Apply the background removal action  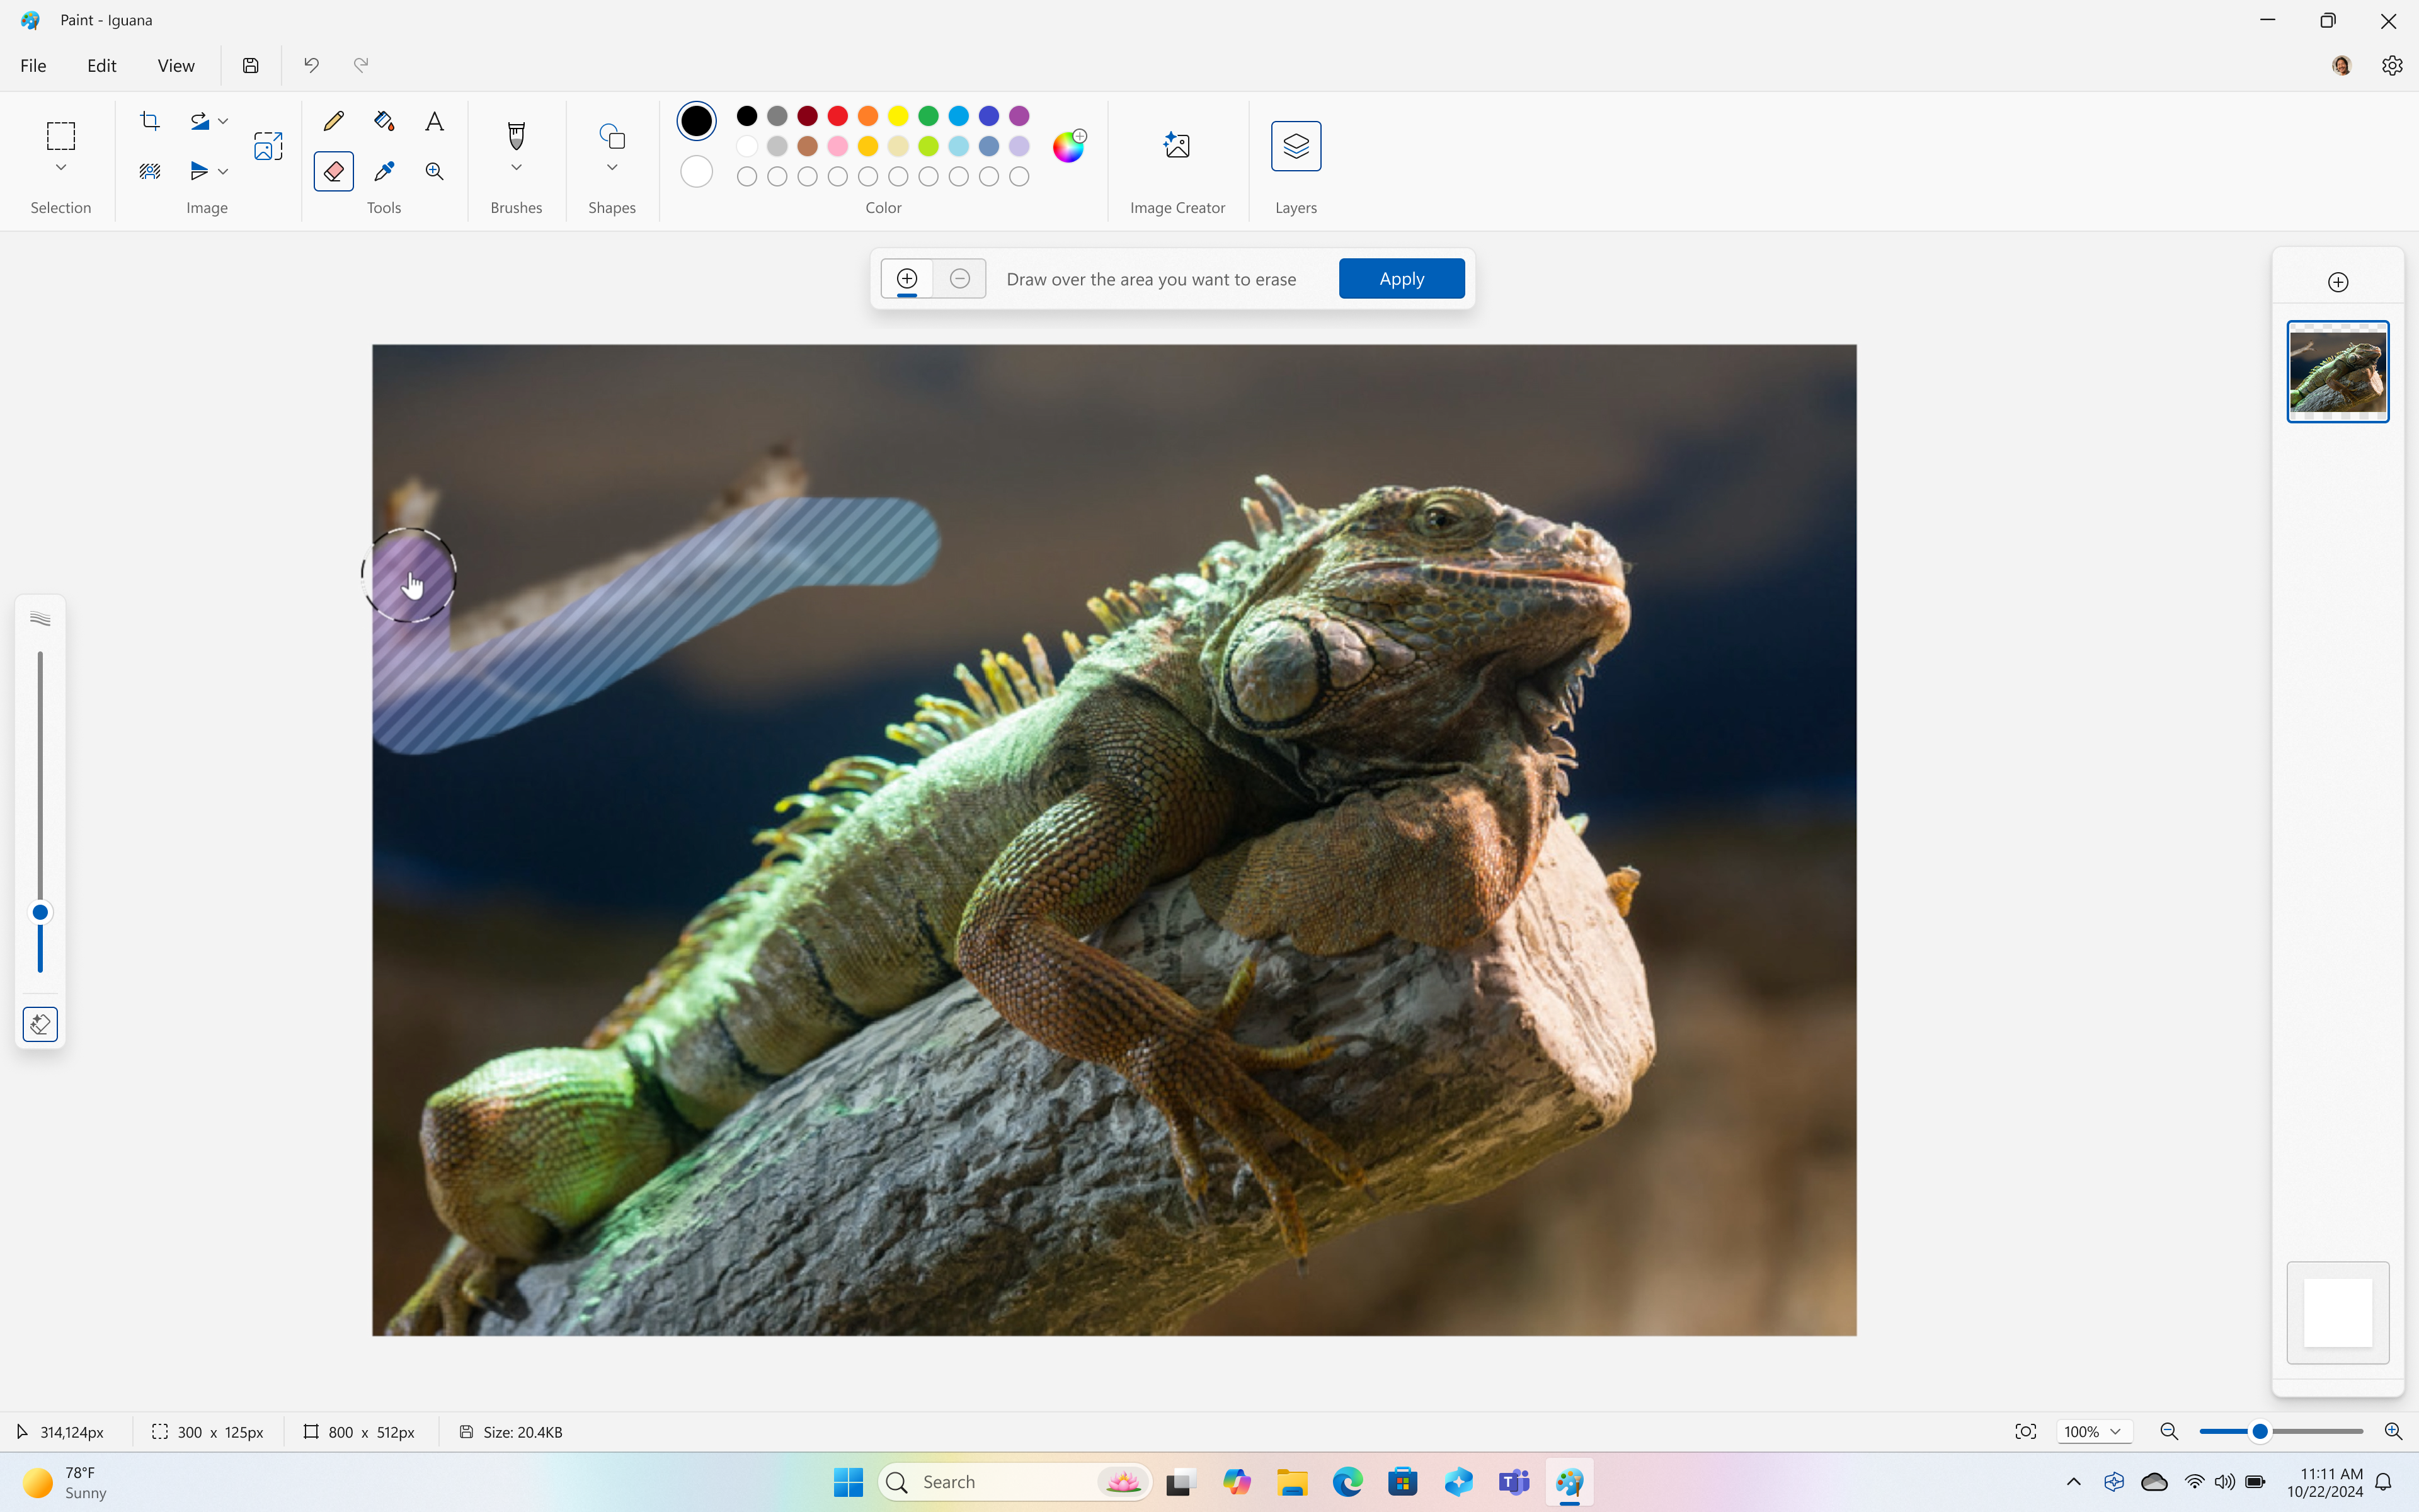click(x=1402, y=277)
